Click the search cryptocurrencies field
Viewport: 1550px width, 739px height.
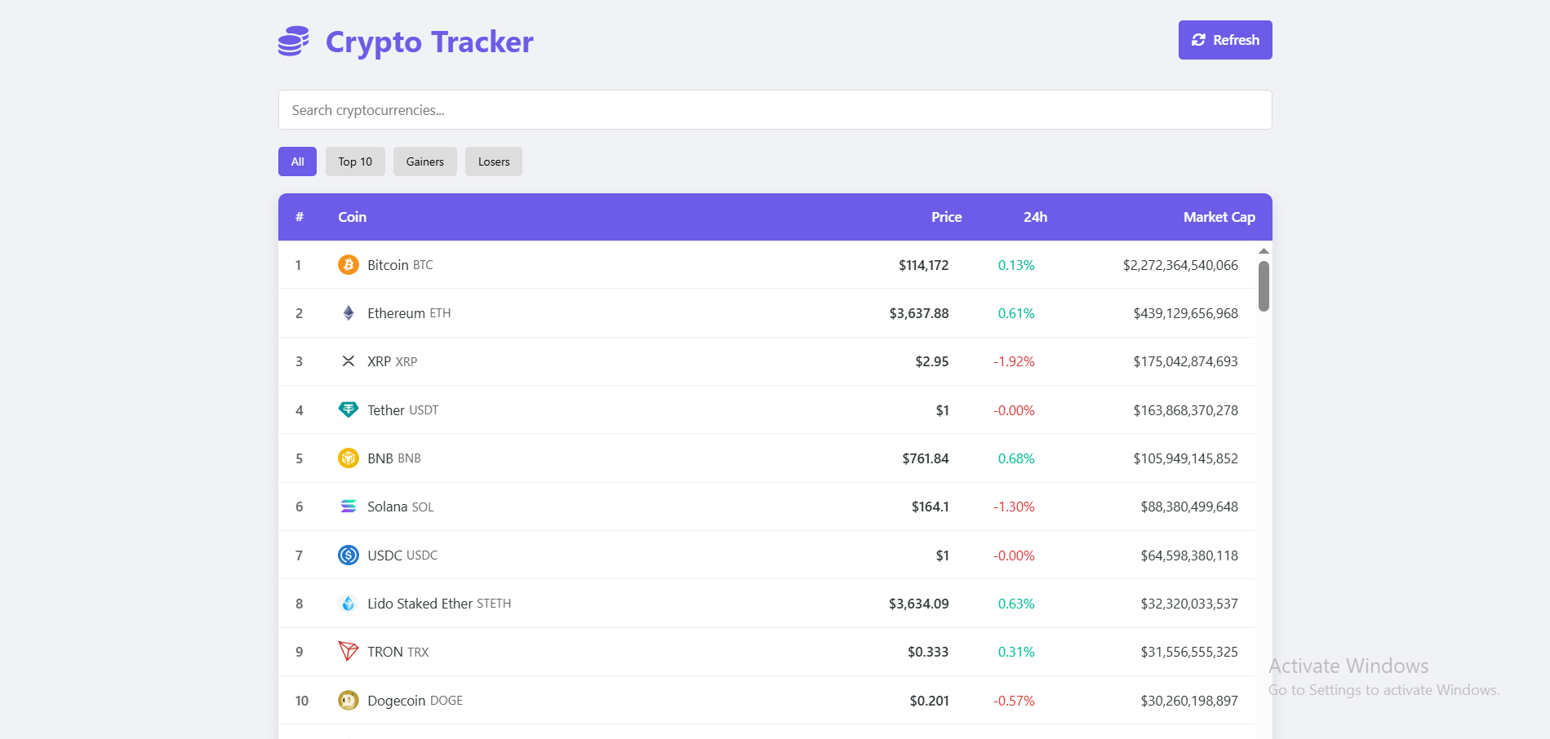(x=774, y=108)
